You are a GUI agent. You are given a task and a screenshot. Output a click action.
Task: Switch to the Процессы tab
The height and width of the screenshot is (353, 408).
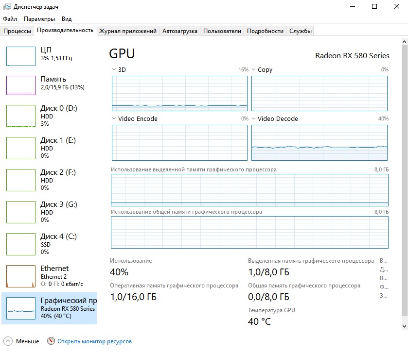[x=18, y=31]
